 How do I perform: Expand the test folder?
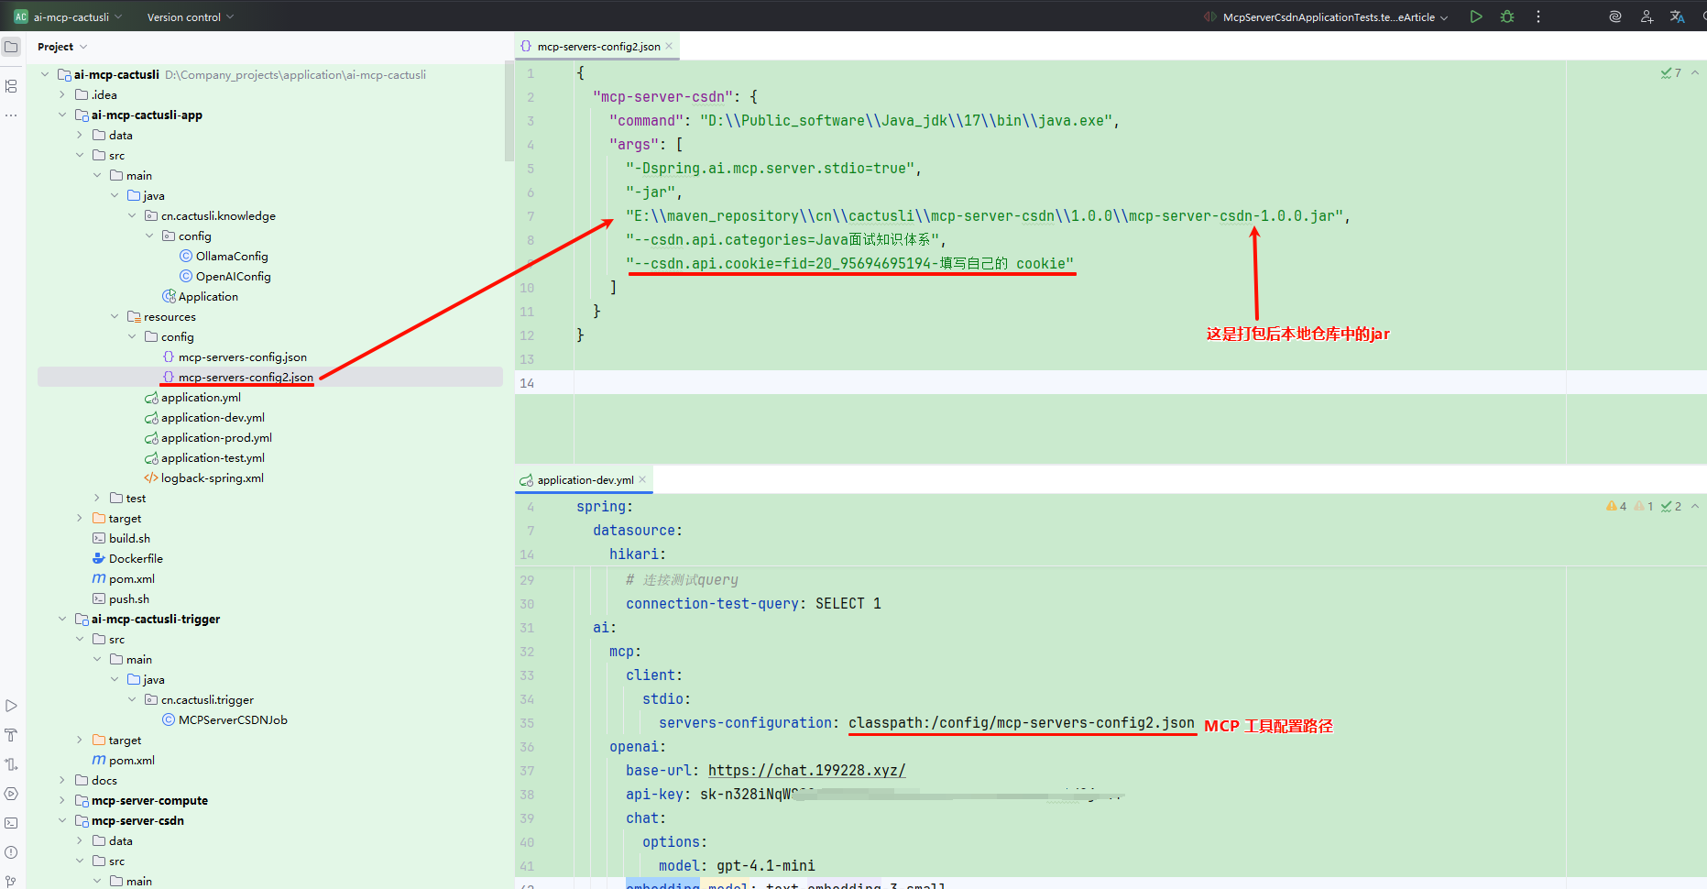click(x=97, y=499)
